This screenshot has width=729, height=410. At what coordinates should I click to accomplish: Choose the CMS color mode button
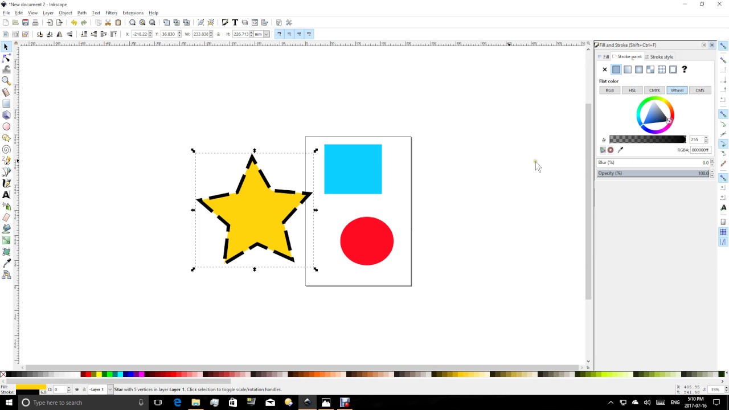(x=700, y=90)
